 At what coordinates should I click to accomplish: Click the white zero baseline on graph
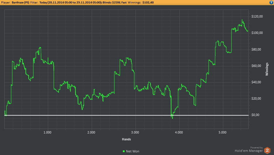126,115
